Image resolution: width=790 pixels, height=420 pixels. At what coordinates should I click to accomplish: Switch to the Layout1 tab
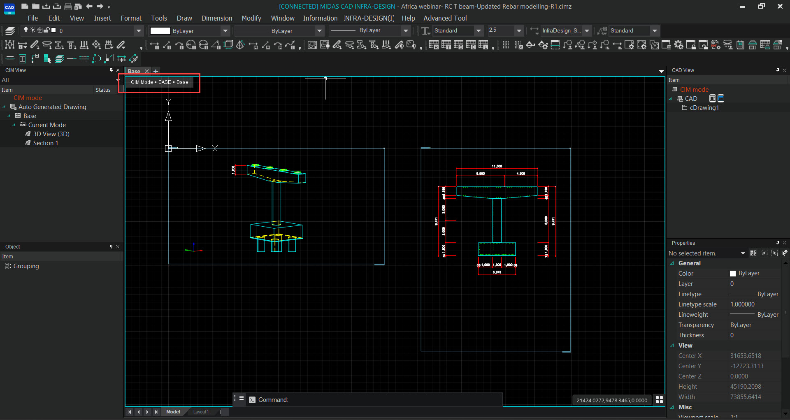pos(201,412)
